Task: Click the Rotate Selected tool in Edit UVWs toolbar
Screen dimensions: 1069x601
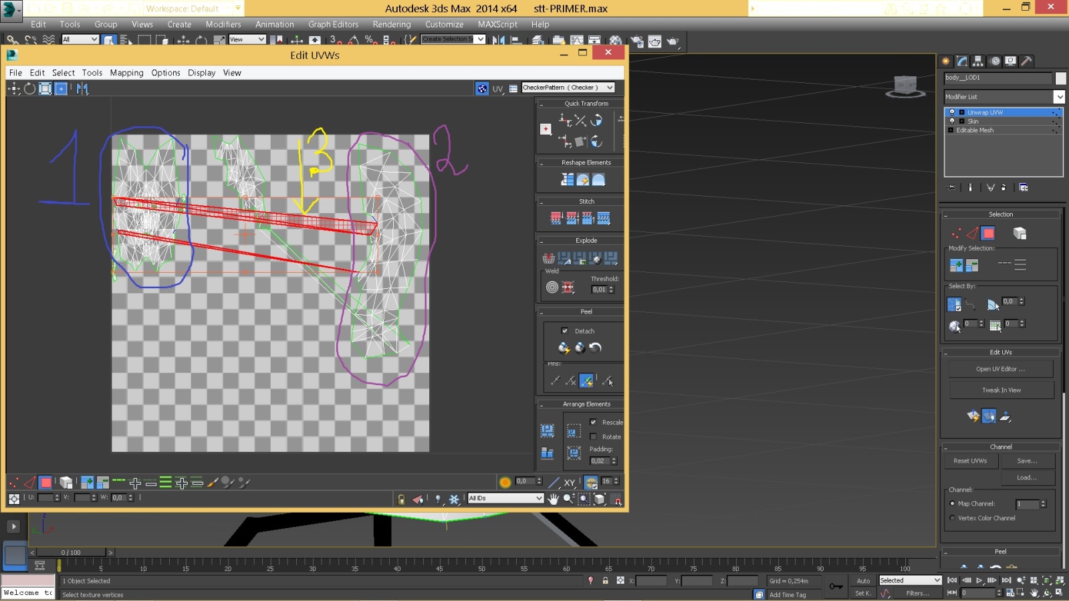Action: tap(29, 88)
